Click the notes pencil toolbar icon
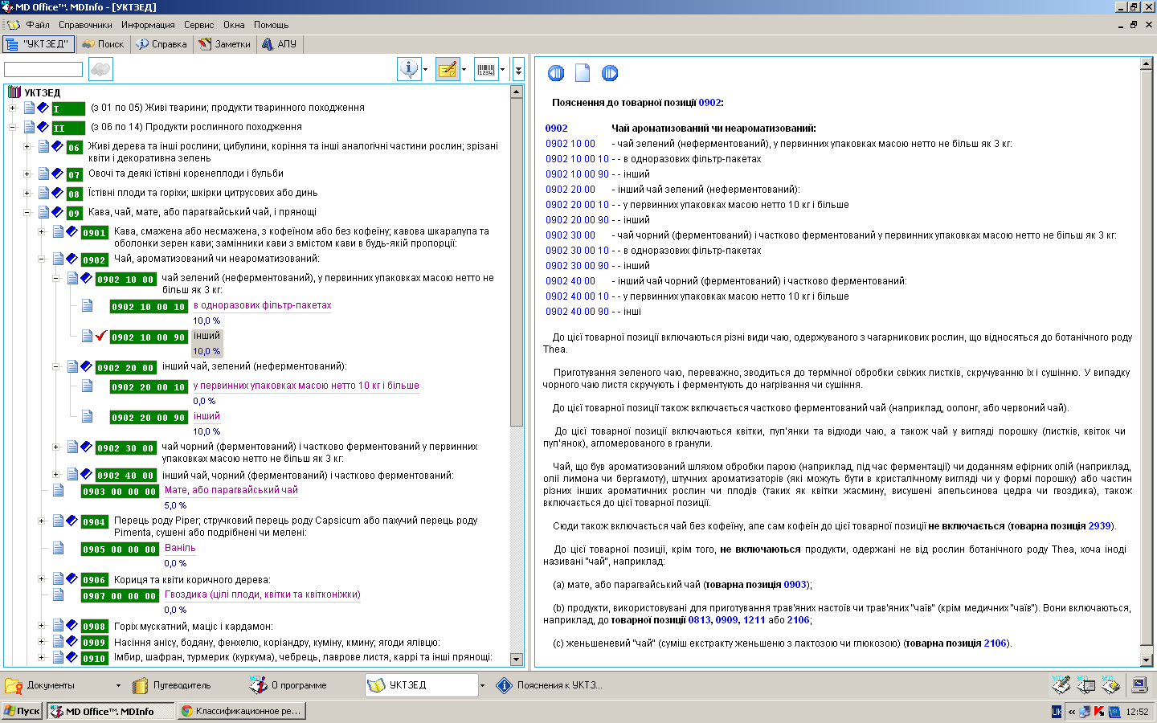 (x=448, y=69)
